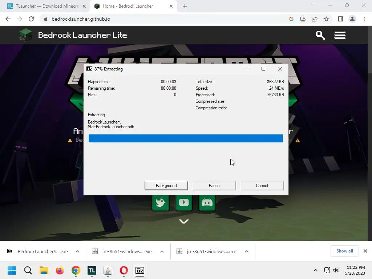Image resolution: width=372 pixels, height=279 pixels.
Task: Open the website search magnifier icon
Action: point(320,35)
